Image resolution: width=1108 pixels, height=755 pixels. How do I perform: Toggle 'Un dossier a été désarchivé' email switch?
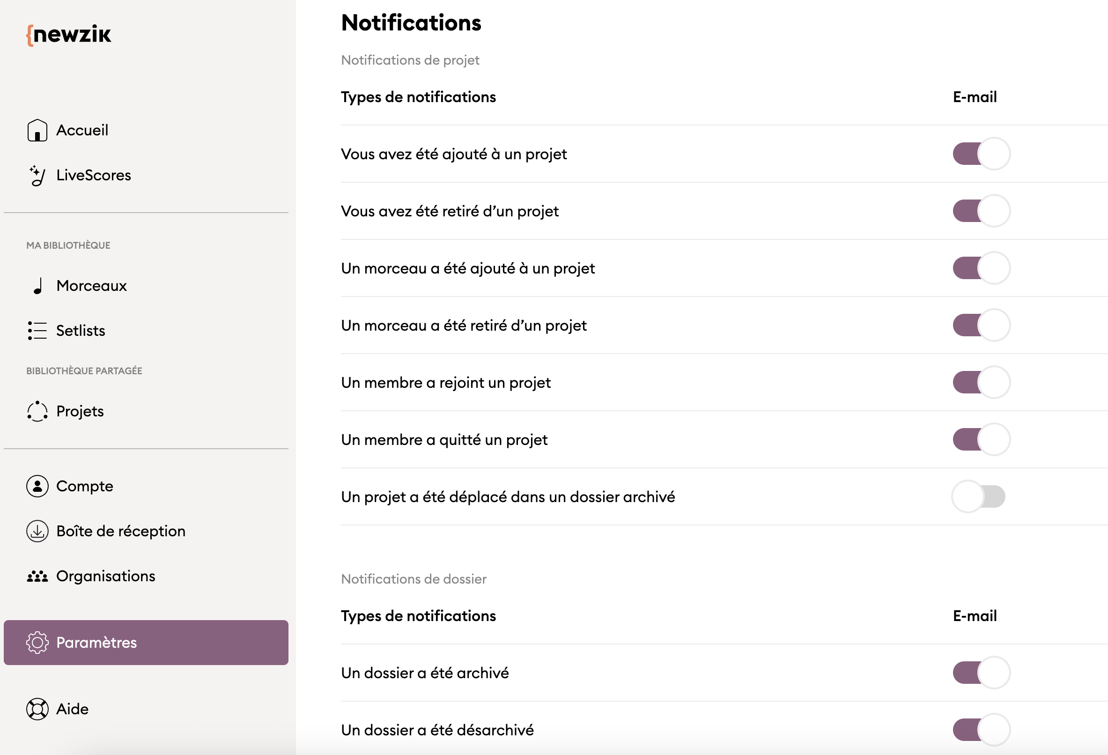[981, 730]
